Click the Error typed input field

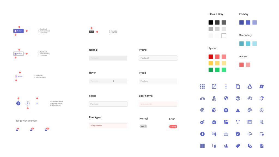point(108,126)
